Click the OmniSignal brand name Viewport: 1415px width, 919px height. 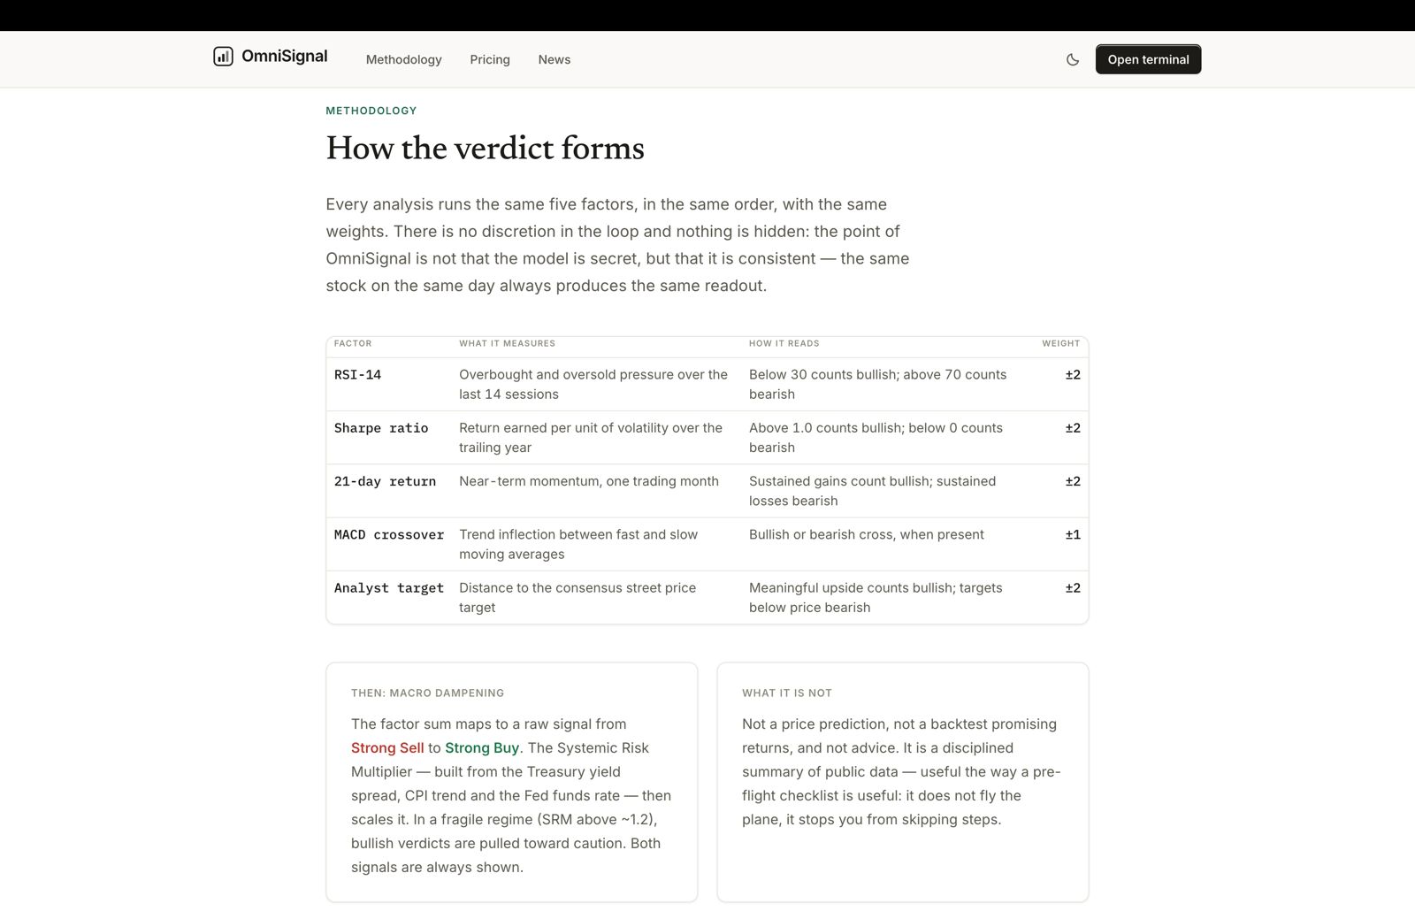tap(284, 56)
